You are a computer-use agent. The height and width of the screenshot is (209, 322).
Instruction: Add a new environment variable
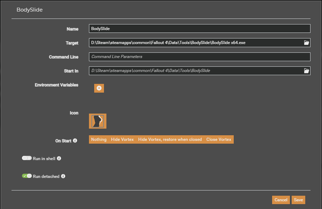coord(99,88)
